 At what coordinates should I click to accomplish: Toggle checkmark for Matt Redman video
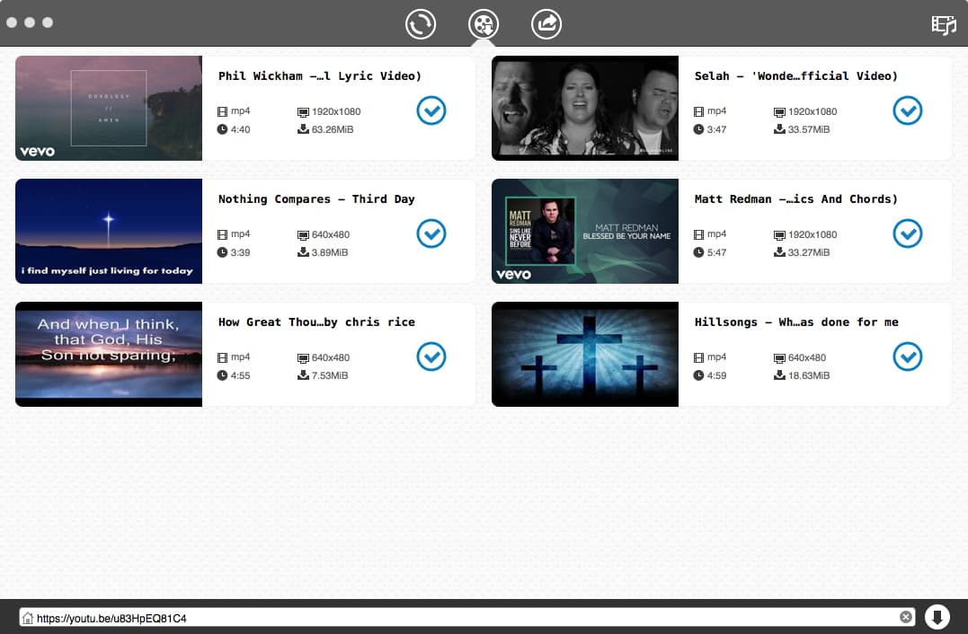pos(908,233)
